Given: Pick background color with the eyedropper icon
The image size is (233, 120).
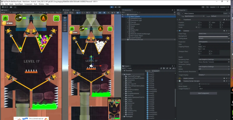Looking at the screenshot, I should pyautogui.click(x=229, y=36).
